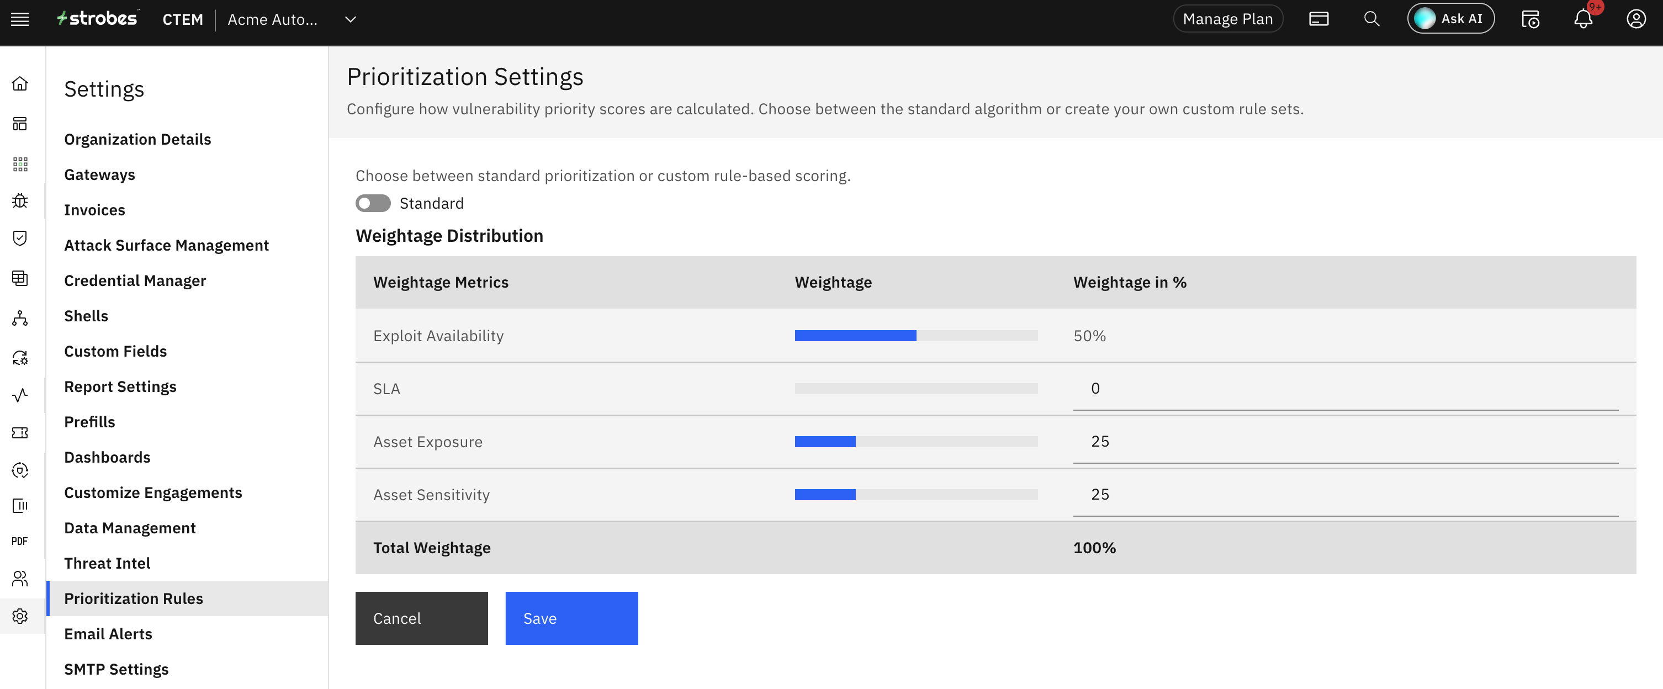Screen dimensions: 1663x689
Task: Open Threat Intel settings page
Action: [107, 563]
